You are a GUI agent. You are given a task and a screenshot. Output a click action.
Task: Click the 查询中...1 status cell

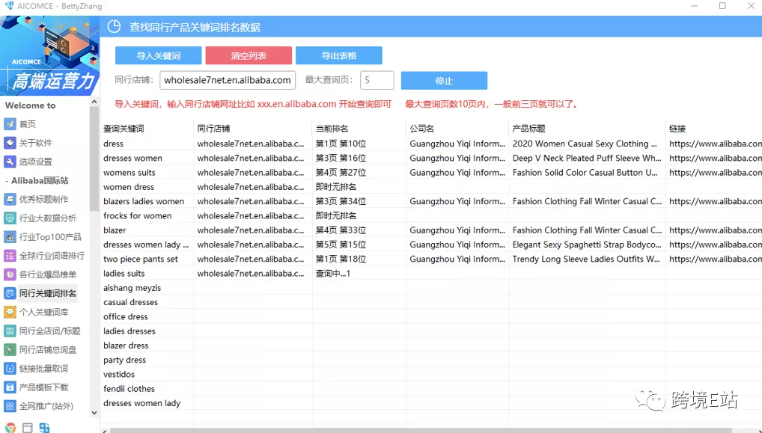(333, 273)
